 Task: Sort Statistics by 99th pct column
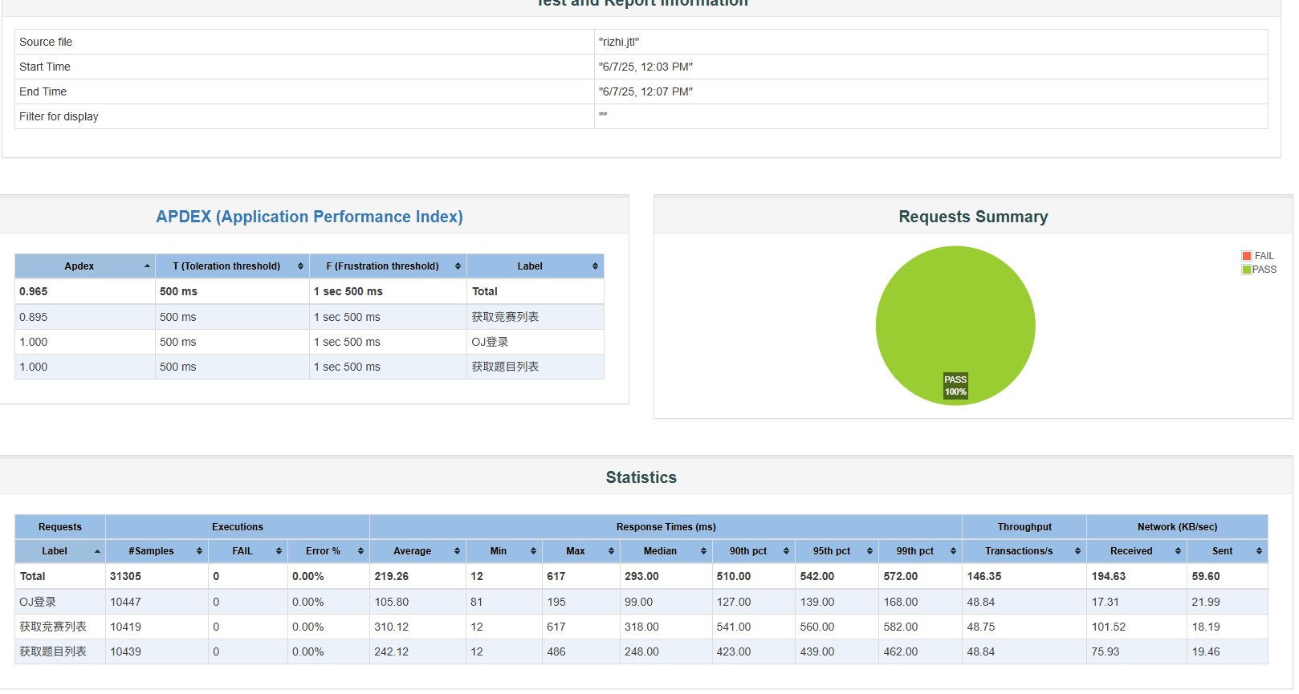pos(920,551)
